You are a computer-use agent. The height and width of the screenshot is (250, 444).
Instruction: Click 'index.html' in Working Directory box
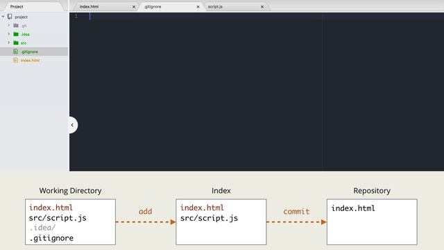[x=51, y=208]
